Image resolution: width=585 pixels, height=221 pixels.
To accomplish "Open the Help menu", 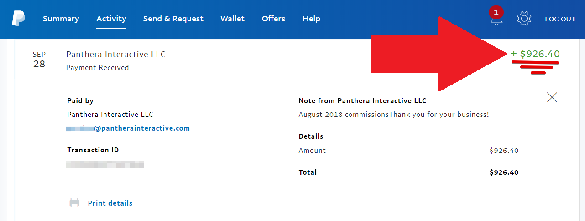I will tap(311, 19).
